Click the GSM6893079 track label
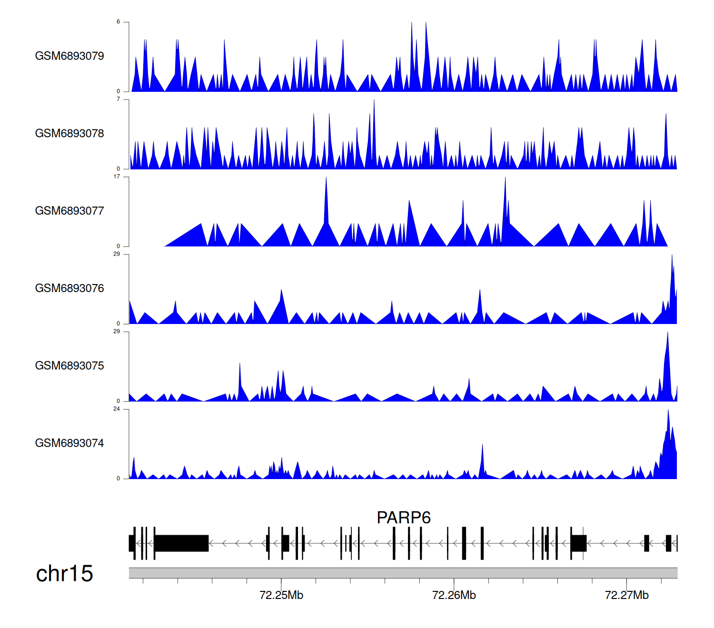This screenshot has height=628, width=714. (69, 56)
